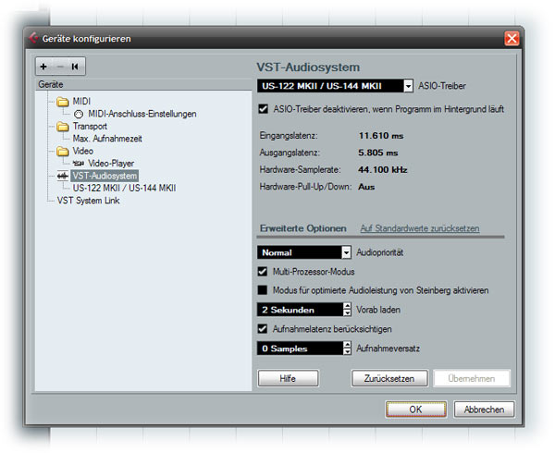Click the reset arrow icon beside minus
The height and width of the screenshot is (453, 555).
pyautogui.click(x=74, y=67)
